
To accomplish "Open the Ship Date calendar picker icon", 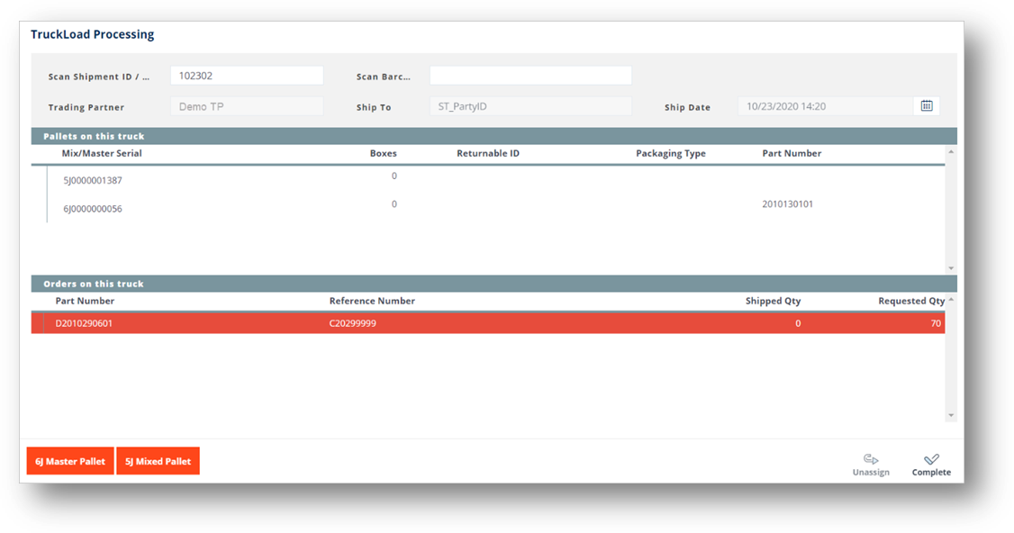I will tap(927, 106).
